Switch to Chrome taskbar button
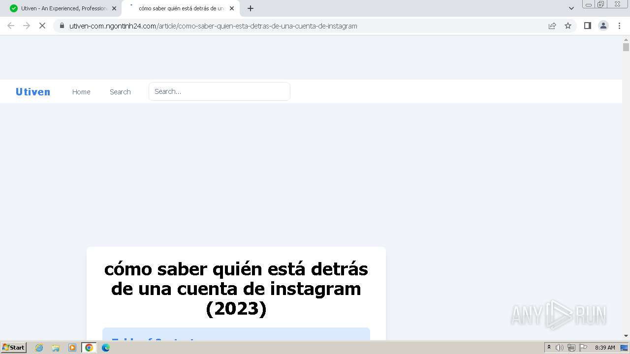 click(89, 348)
